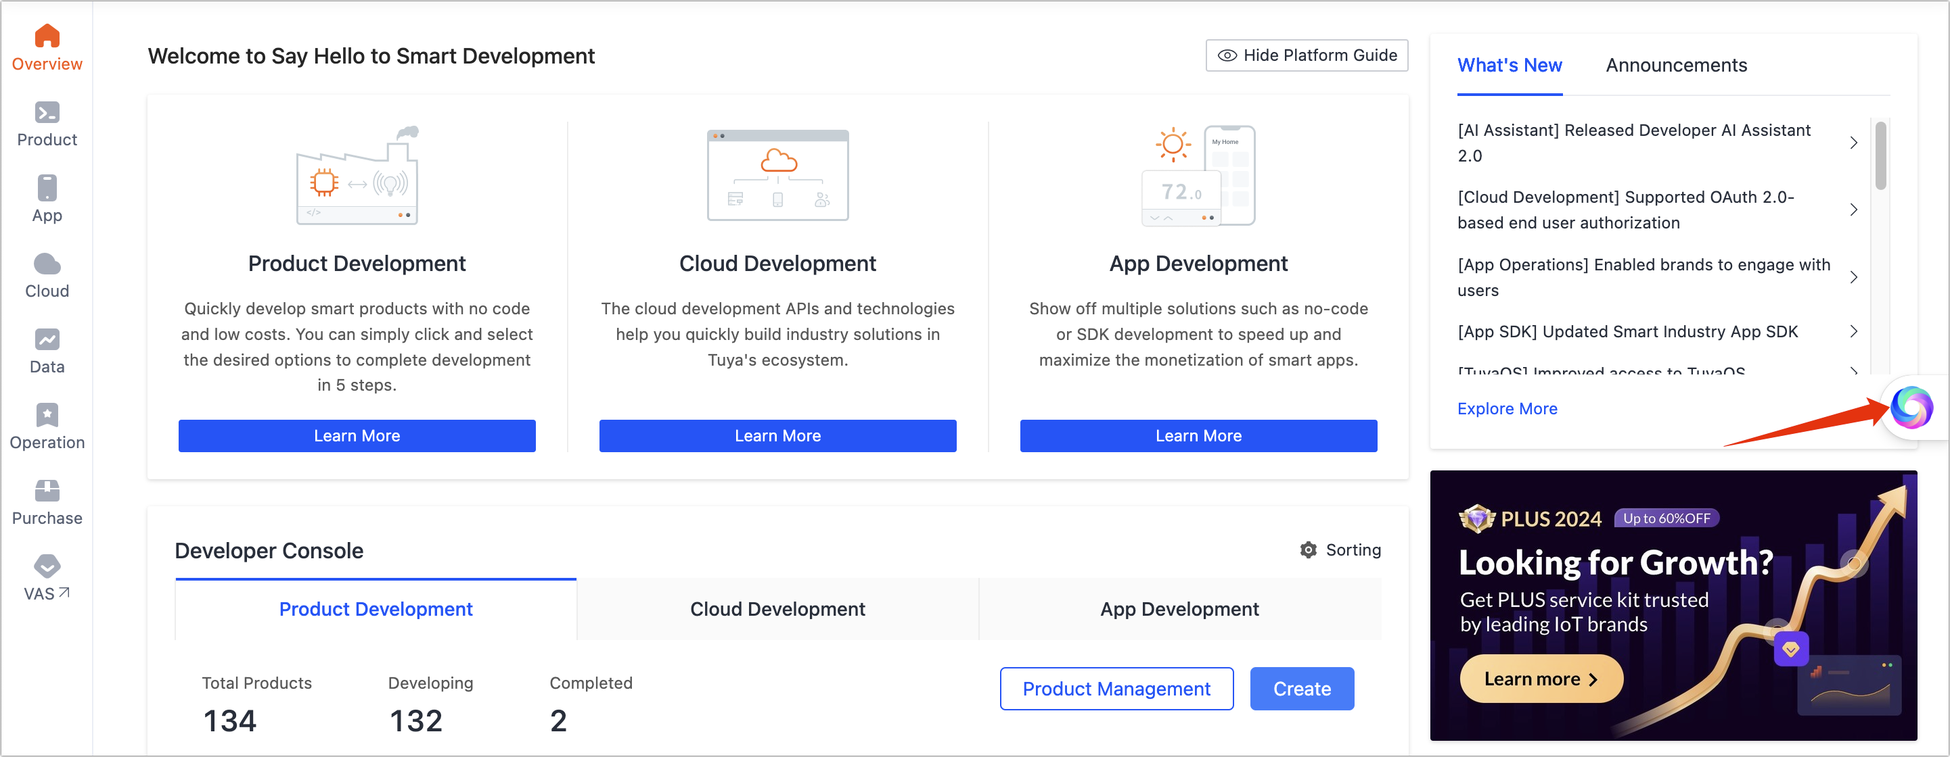Open the Overview home icon

[x=47, y=36]
